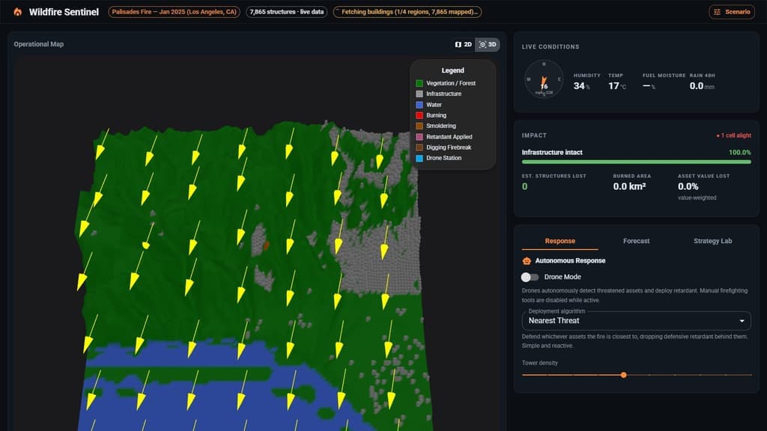Screen dimensions: 767x431
Task: Click the 'Operational Map' panel title
Action: (39, 44)
